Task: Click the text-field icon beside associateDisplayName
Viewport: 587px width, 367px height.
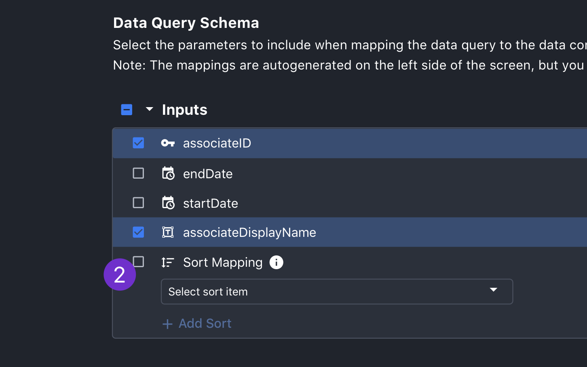Action: (x=168, y=232)
